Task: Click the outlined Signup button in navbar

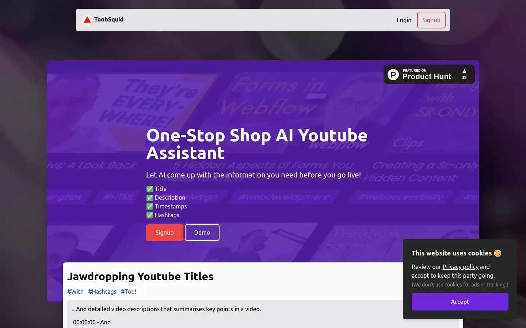Action: [431, 20]
